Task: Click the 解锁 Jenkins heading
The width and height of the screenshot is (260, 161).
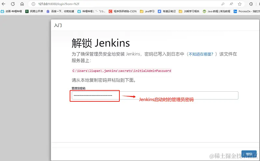Action: (x=101, y=43)
